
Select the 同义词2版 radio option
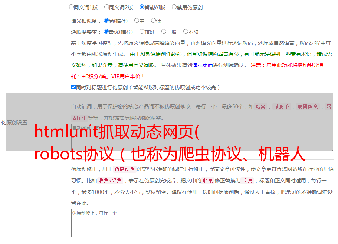(106, 7)
